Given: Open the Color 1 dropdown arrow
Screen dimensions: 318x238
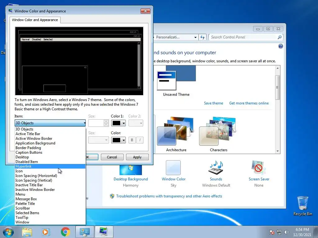Looking at the screenshot, I should (124, 123).
